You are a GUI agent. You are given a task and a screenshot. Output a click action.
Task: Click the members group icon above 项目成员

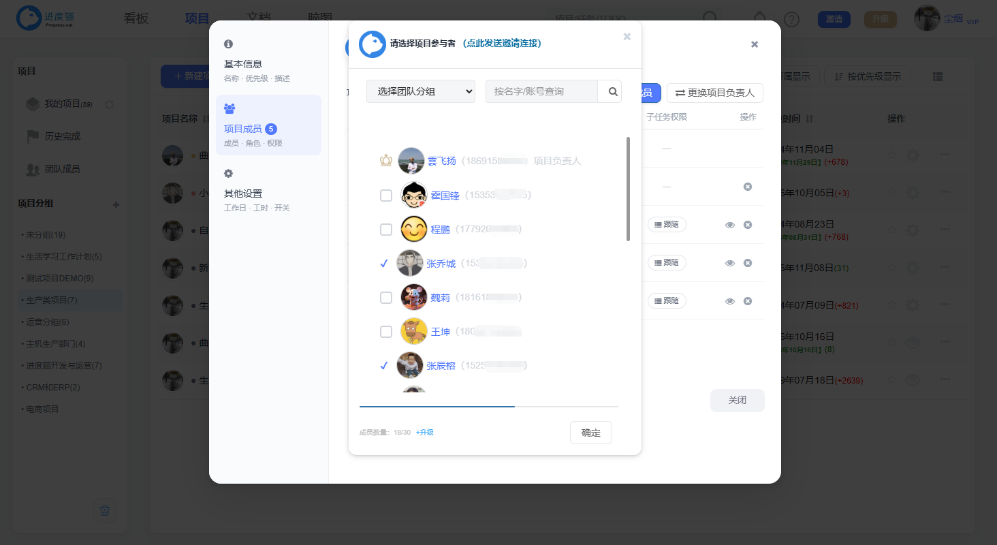[230, 108]
